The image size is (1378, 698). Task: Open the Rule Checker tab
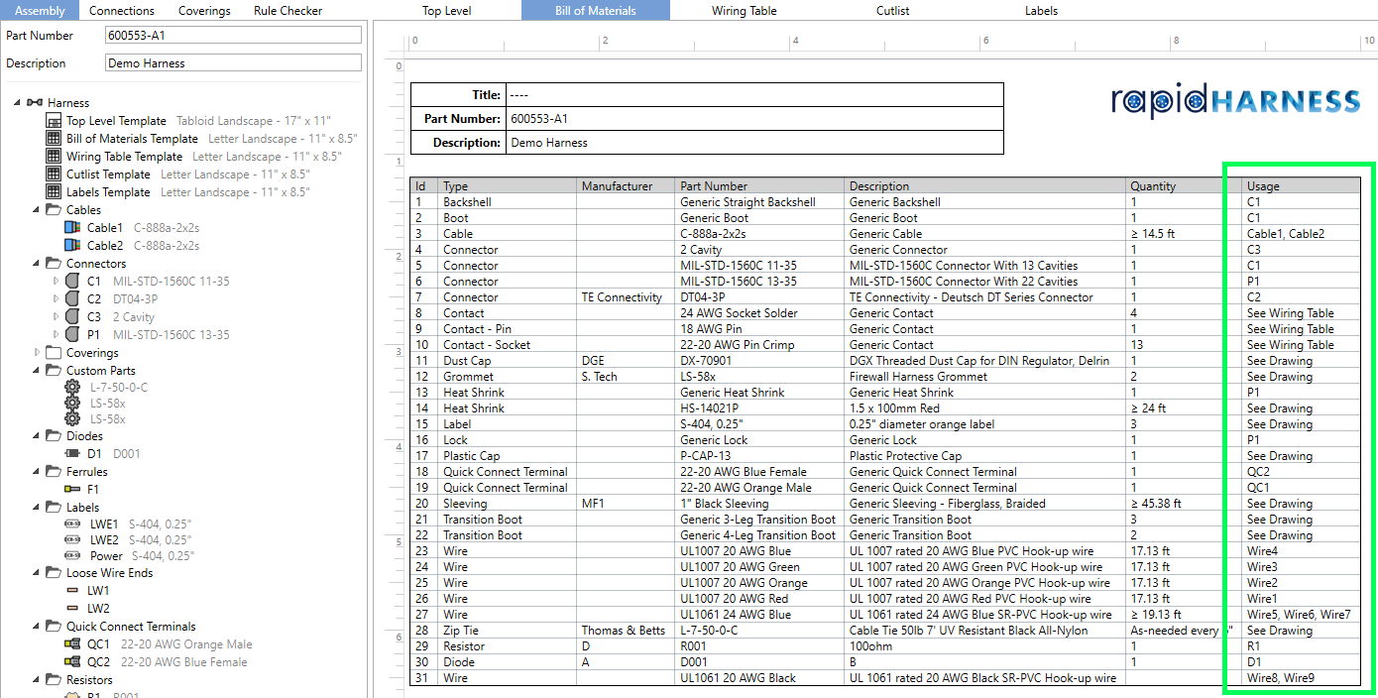pos(287,11)
